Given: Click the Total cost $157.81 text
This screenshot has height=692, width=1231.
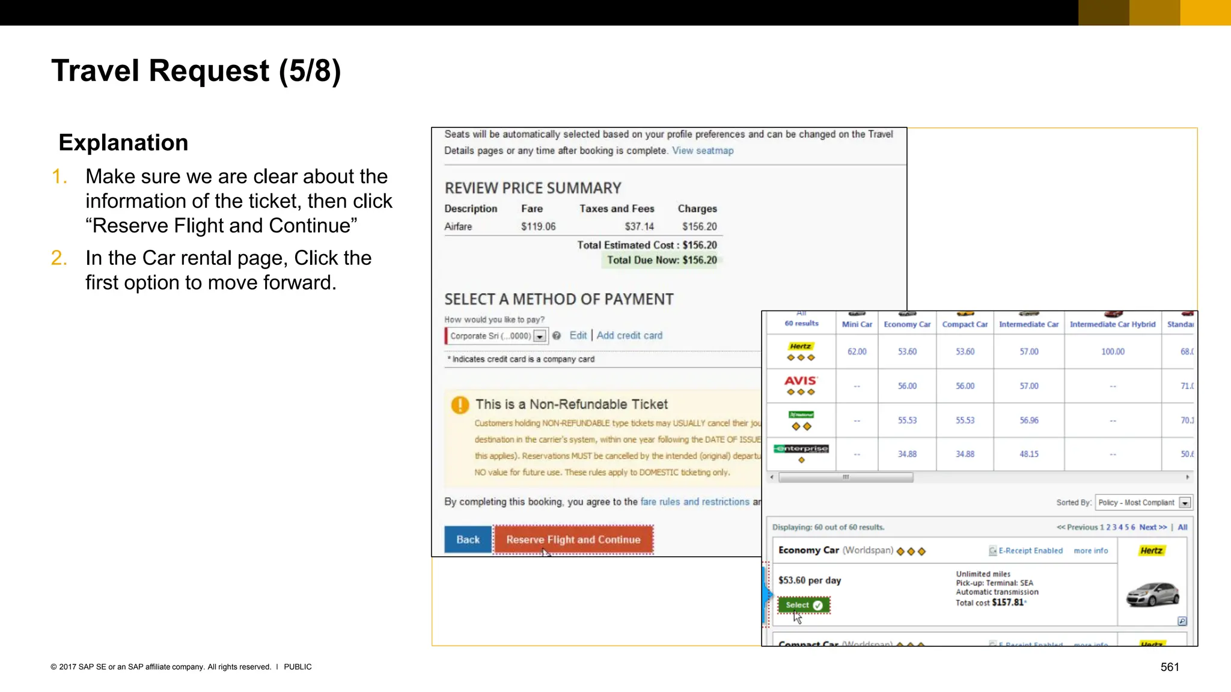Looking at the screenshot, I should pos(990,602).
